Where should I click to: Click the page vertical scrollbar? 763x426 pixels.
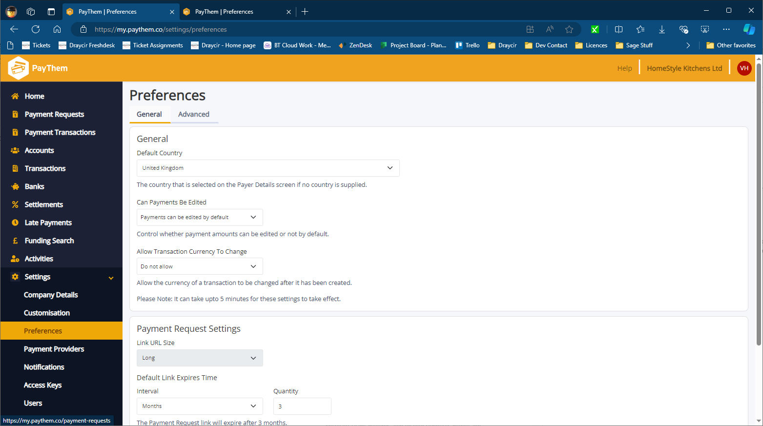pyautogui.click(x=759, y=204)
